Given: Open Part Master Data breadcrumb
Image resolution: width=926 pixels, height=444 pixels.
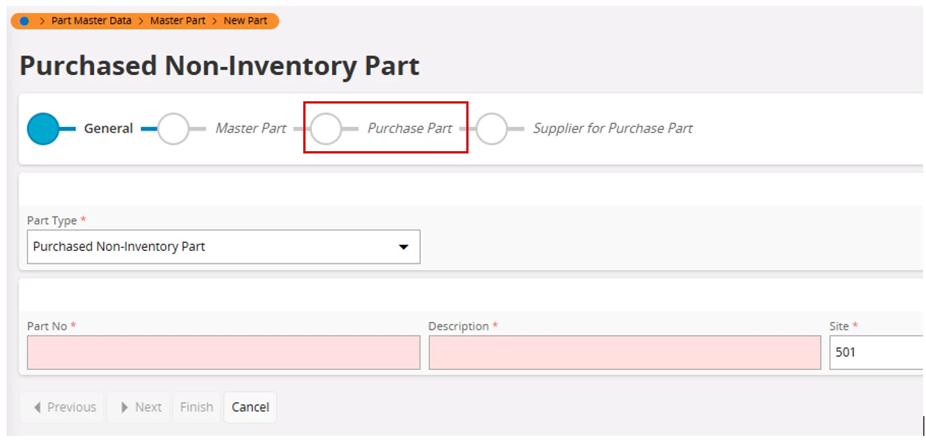Looking at the screenshot, I should (x=92, y=21).
